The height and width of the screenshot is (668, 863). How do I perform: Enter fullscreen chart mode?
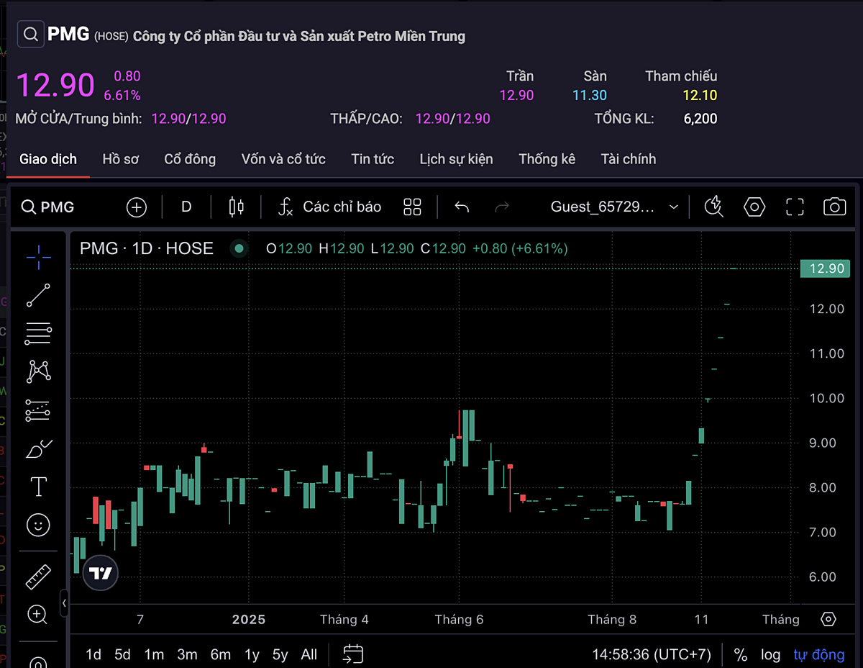click(x=795, y=207)
